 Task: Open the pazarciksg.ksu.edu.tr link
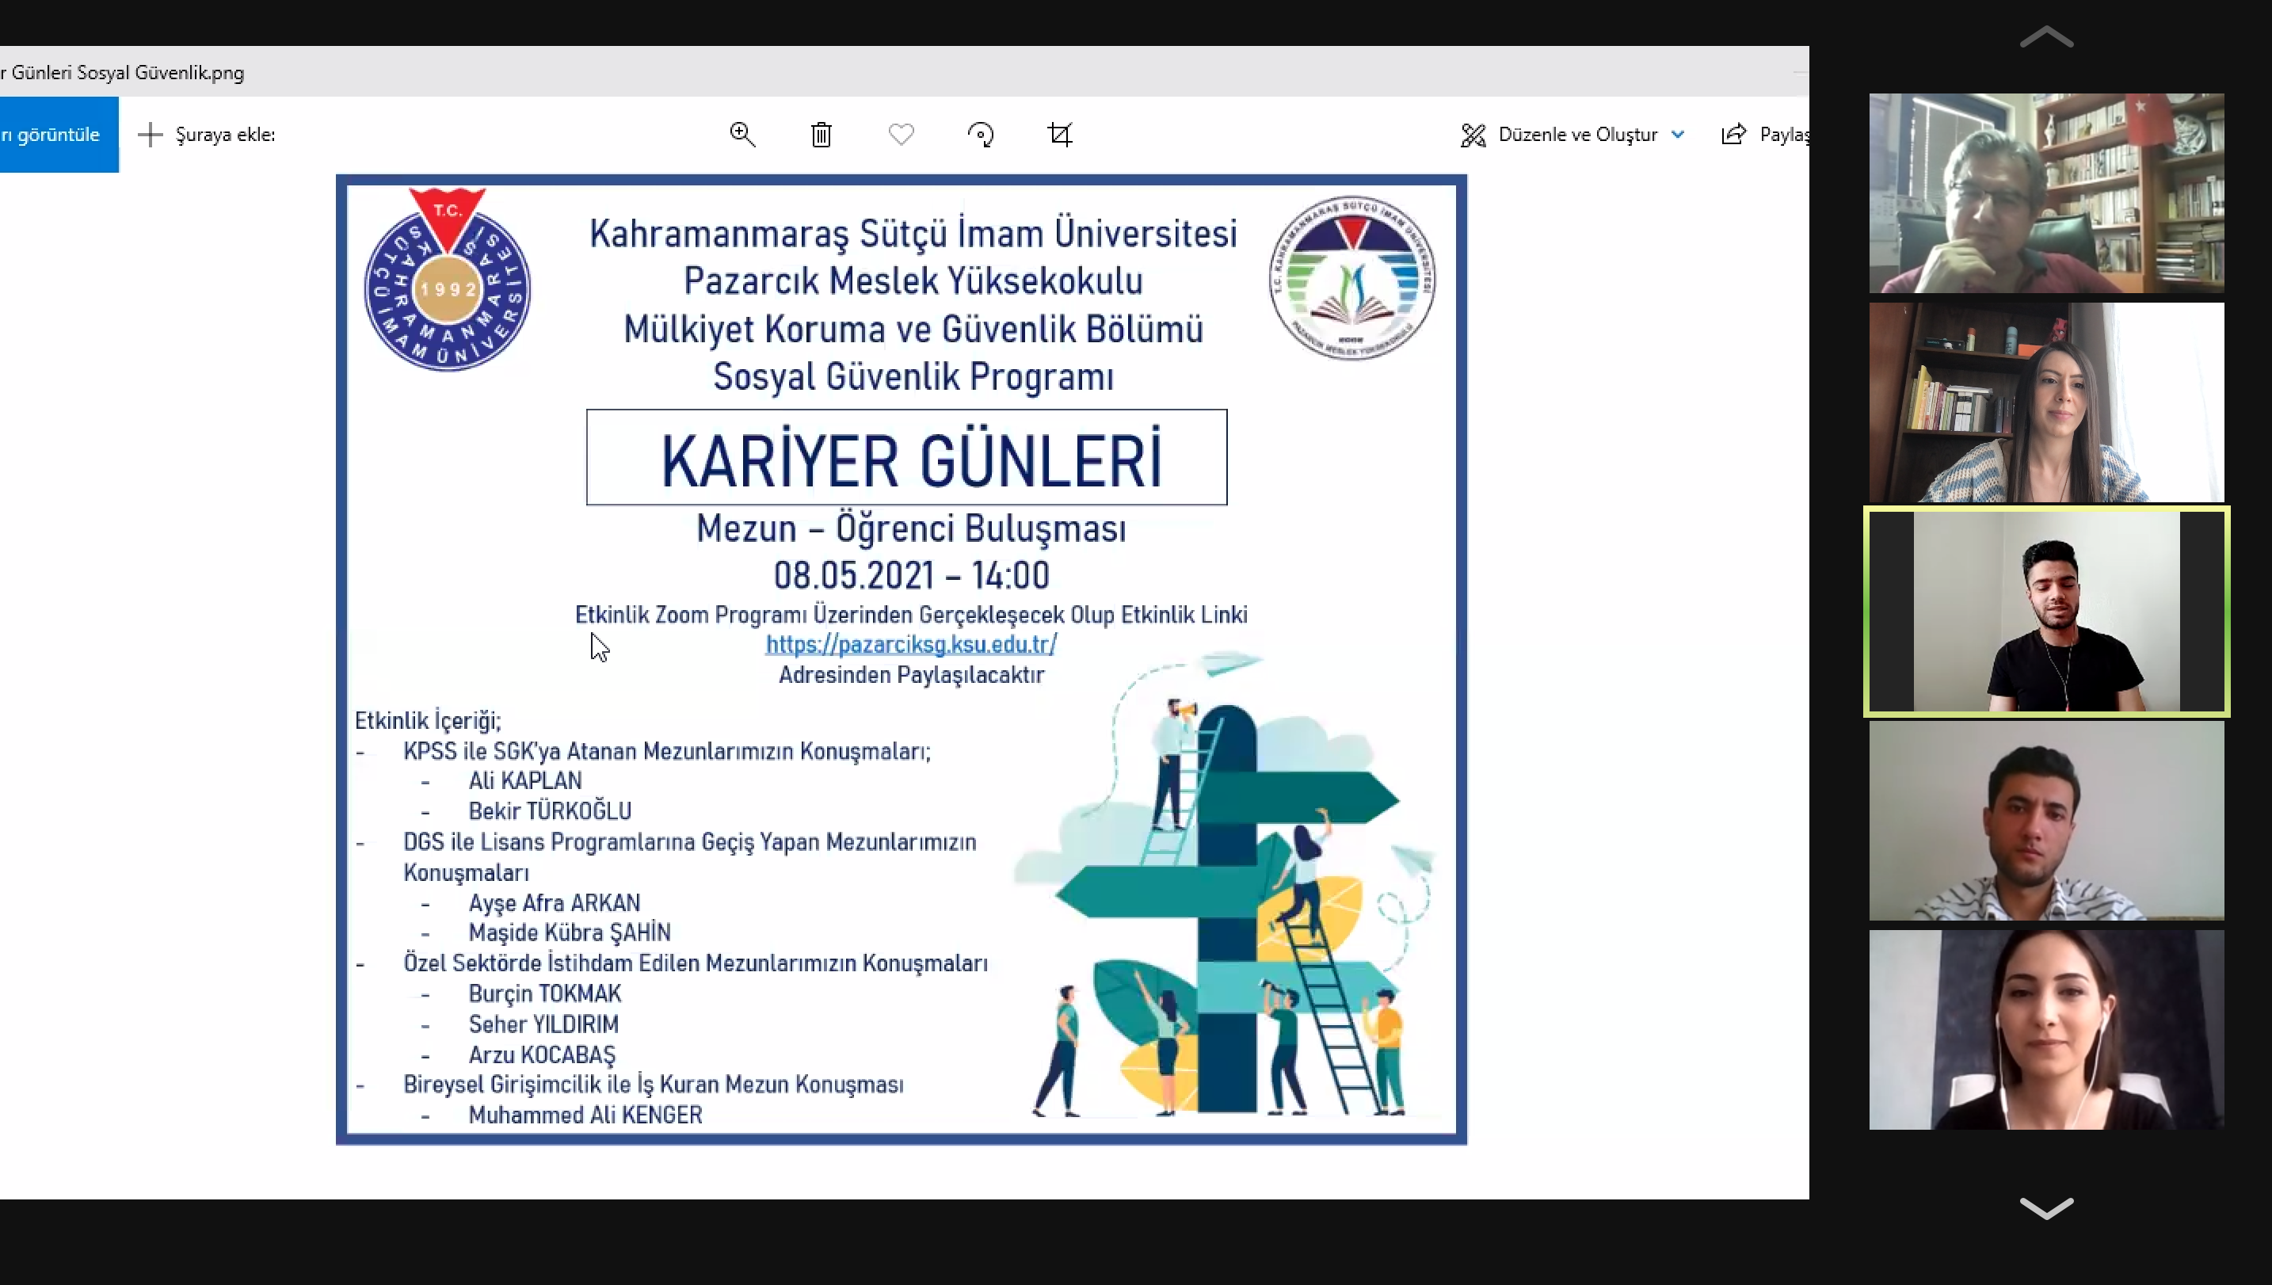click(x=910, y=644)
